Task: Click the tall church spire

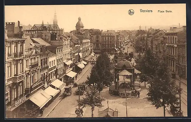Action: [55, 18]
